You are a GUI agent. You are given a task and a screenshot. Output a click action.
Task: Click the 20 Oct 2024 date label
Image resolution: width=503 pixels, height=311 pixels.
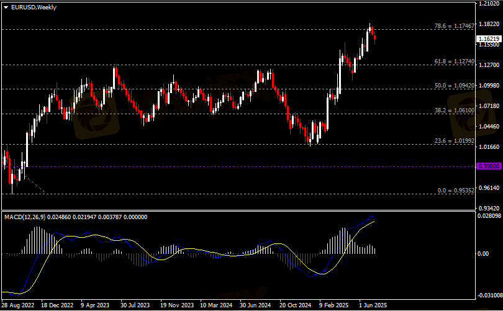click(295, 305)
